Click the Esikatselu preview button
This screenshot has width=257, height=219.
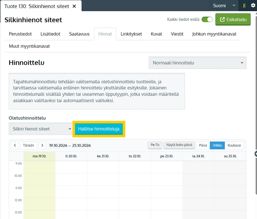[x=233, y=20]
